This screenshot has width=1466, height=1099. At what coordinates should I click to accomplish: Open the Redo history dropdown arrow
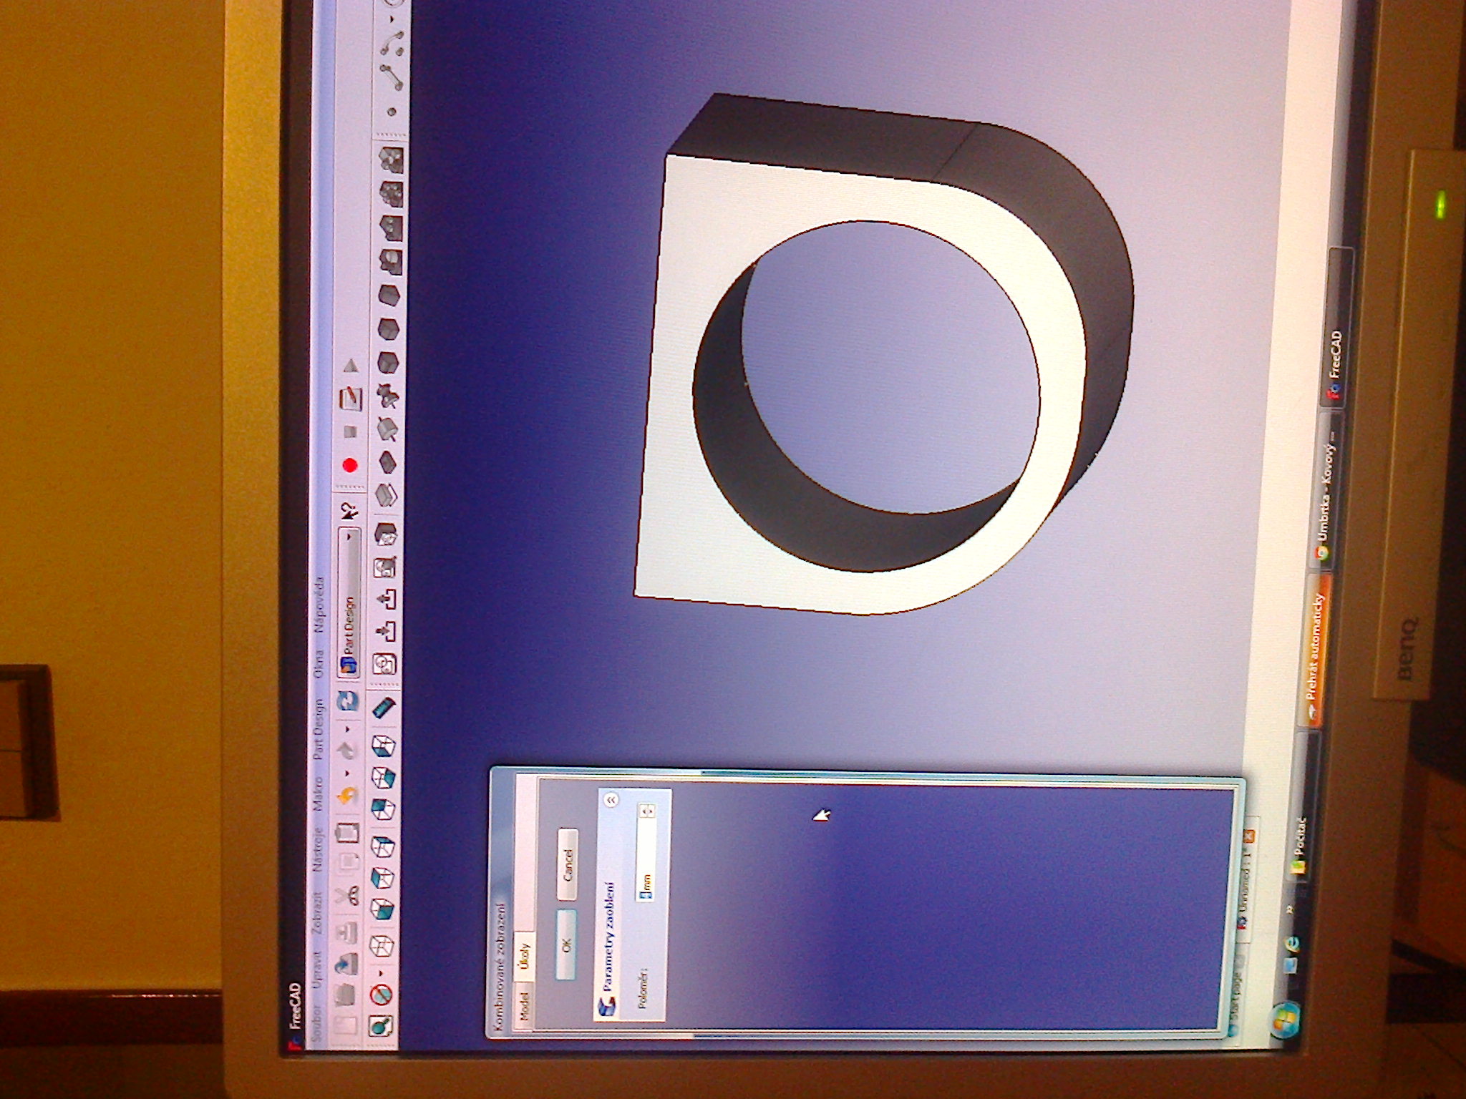[349, 729]
